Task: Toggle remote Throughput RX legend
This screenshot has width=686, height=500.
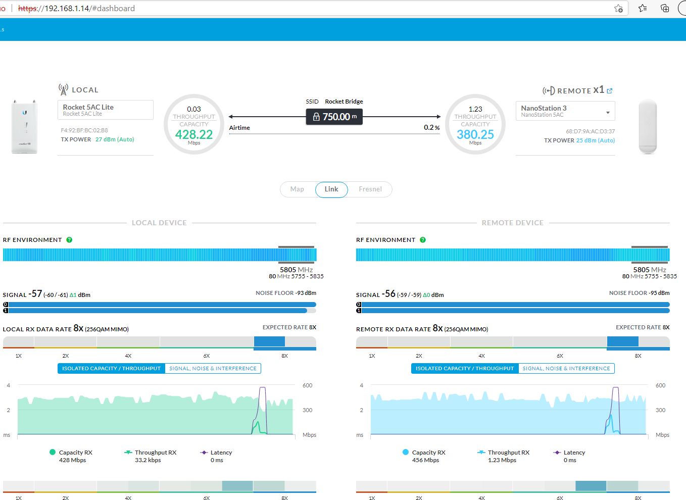Action: [504, 456]
